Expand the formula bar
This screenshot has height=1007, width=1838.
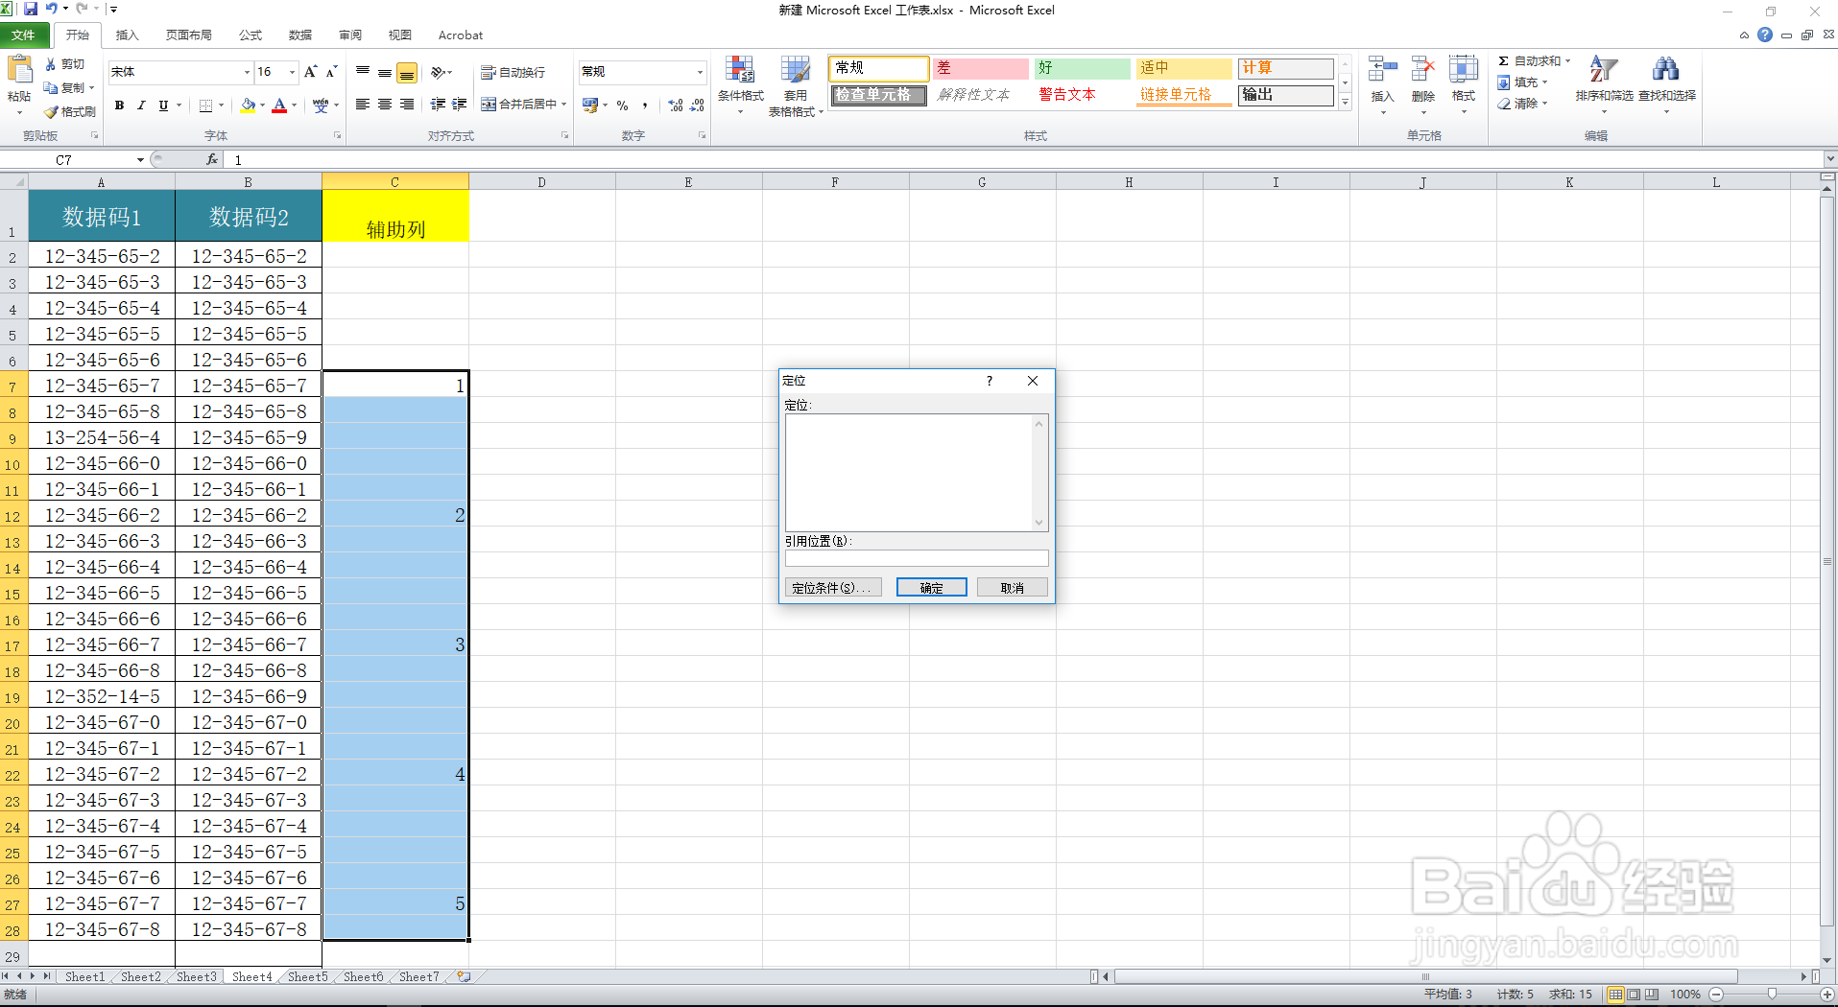click(x=1829, y=159)
